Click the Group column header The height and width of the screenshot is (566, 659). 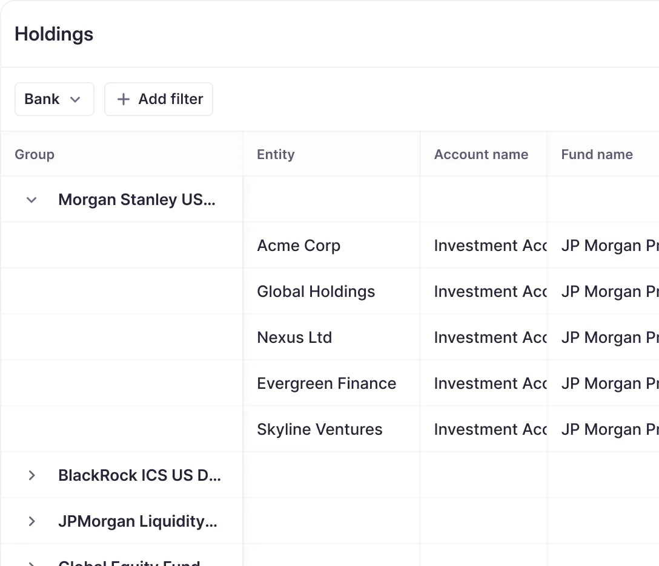click(x=35, y=154)
